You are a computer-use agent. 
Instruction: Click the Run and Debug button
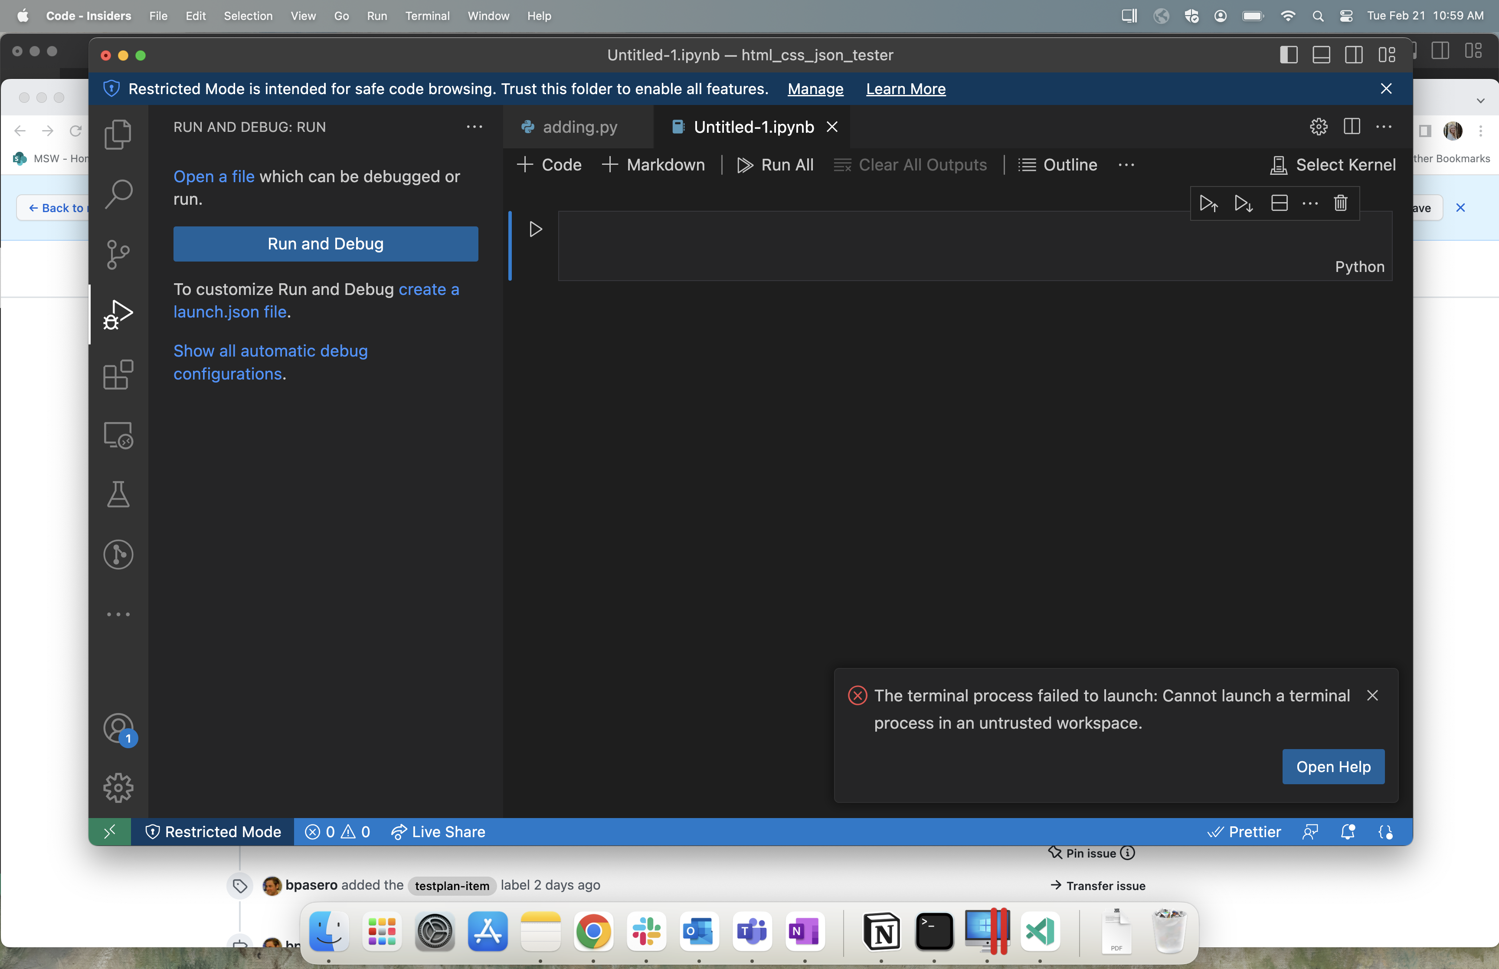click(x=325, y=243)
